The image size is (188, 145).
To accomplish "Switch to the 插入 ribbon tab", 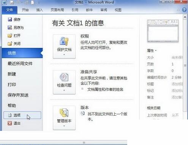I will pyautogui.click(x=39, y=10).
